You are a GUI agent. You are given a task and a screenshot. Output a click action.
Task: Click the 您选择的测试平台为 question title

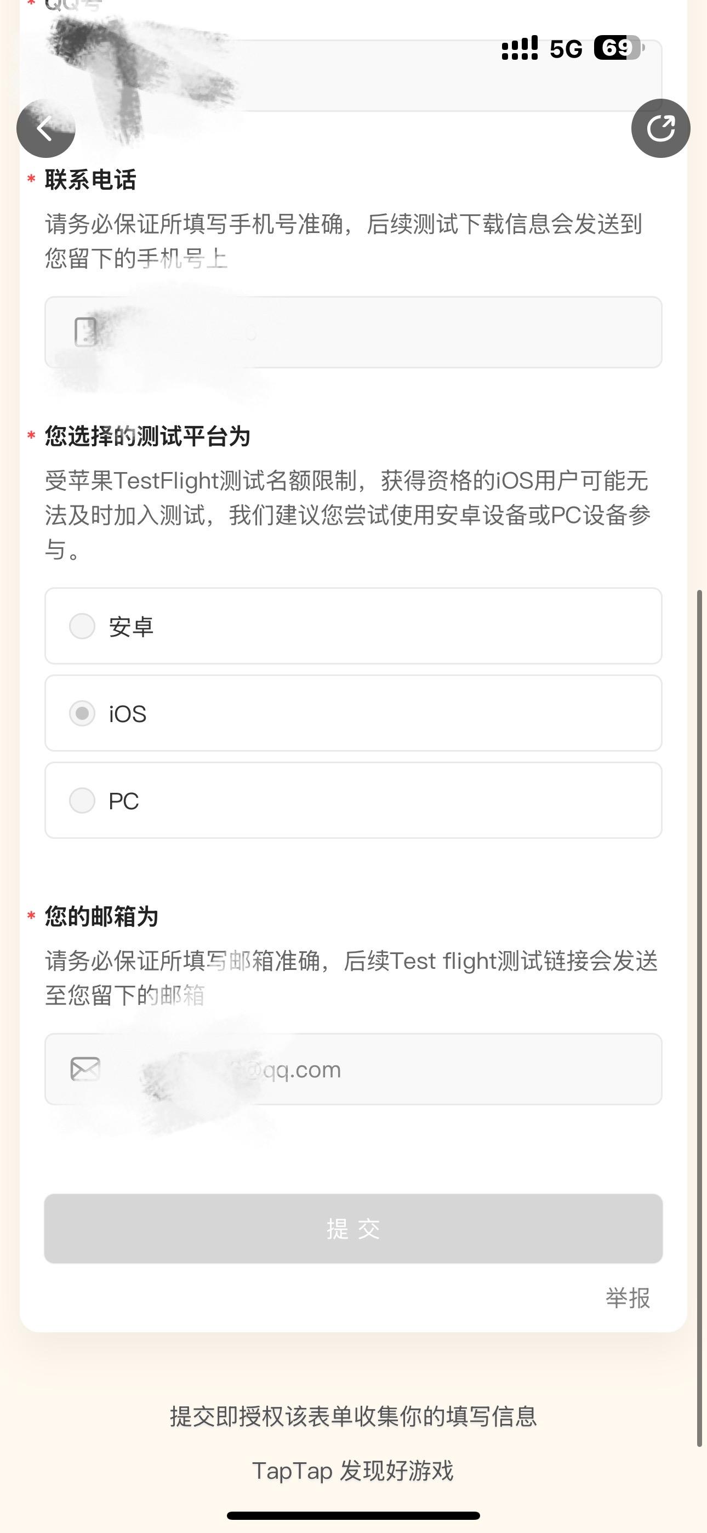(147, 436)
